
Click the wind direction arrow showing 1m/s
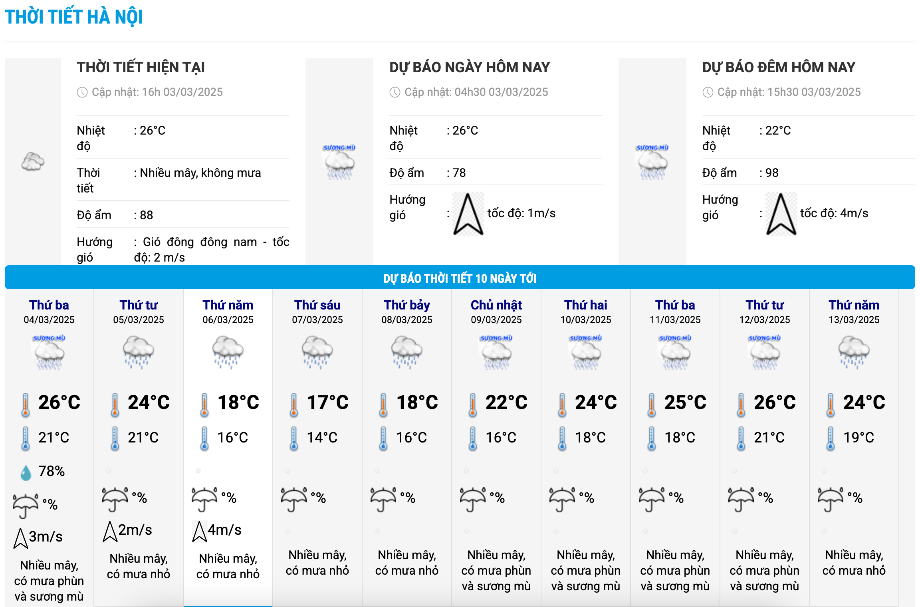click(x=468, y=214)
